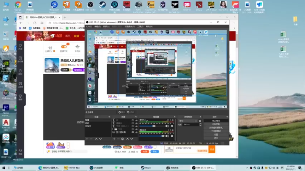This screenshot has height=171, width=305.
Task: Open Settings button in OBS controls
Action: (x=216, y=135)
